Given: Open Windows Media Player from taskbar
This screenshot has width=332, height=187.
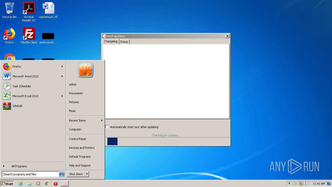Looking at the screenshot, I should pyautogui.click(x=38, y=184).
